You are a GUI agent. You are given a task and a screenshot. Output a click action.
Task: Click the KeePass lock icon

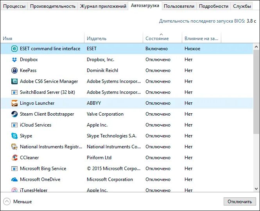click(14, 70)
